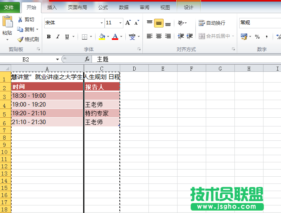This screenshot has height=213, width=281.
Task: Open font group dialog launcher
Action: click(x=139, y=49)
